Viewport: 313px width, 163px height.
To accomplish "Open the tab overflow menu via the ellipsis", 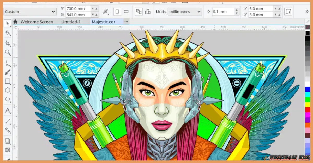I will pos(126,22).
